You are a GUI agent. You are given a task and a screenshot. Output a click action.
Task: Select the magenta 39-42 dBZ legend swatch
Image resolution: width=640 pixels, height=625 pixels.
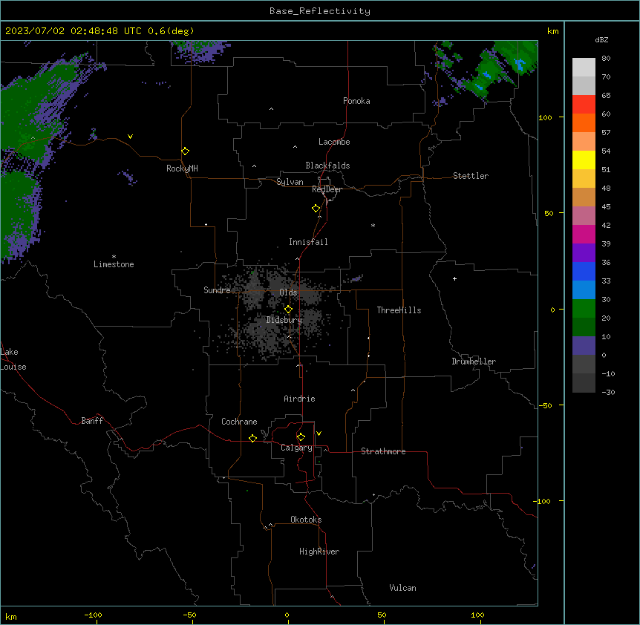click(584, 234)
